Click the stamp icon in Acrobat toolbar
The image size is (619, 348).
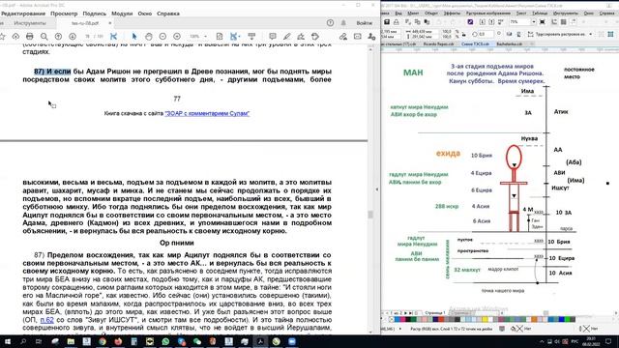[x=315, y=37]
